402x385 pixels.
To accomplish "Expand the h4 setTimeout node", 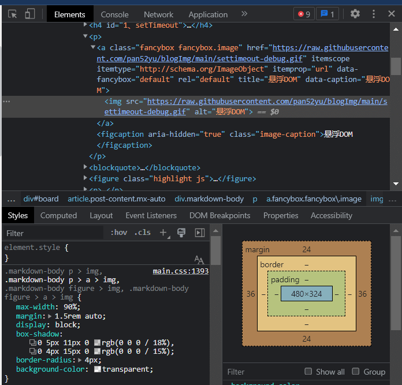I will (x=85, y=25).
